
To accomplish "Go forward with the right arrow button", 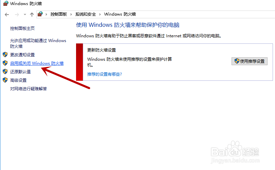I will pyautogui.click(x=17, y=15).
